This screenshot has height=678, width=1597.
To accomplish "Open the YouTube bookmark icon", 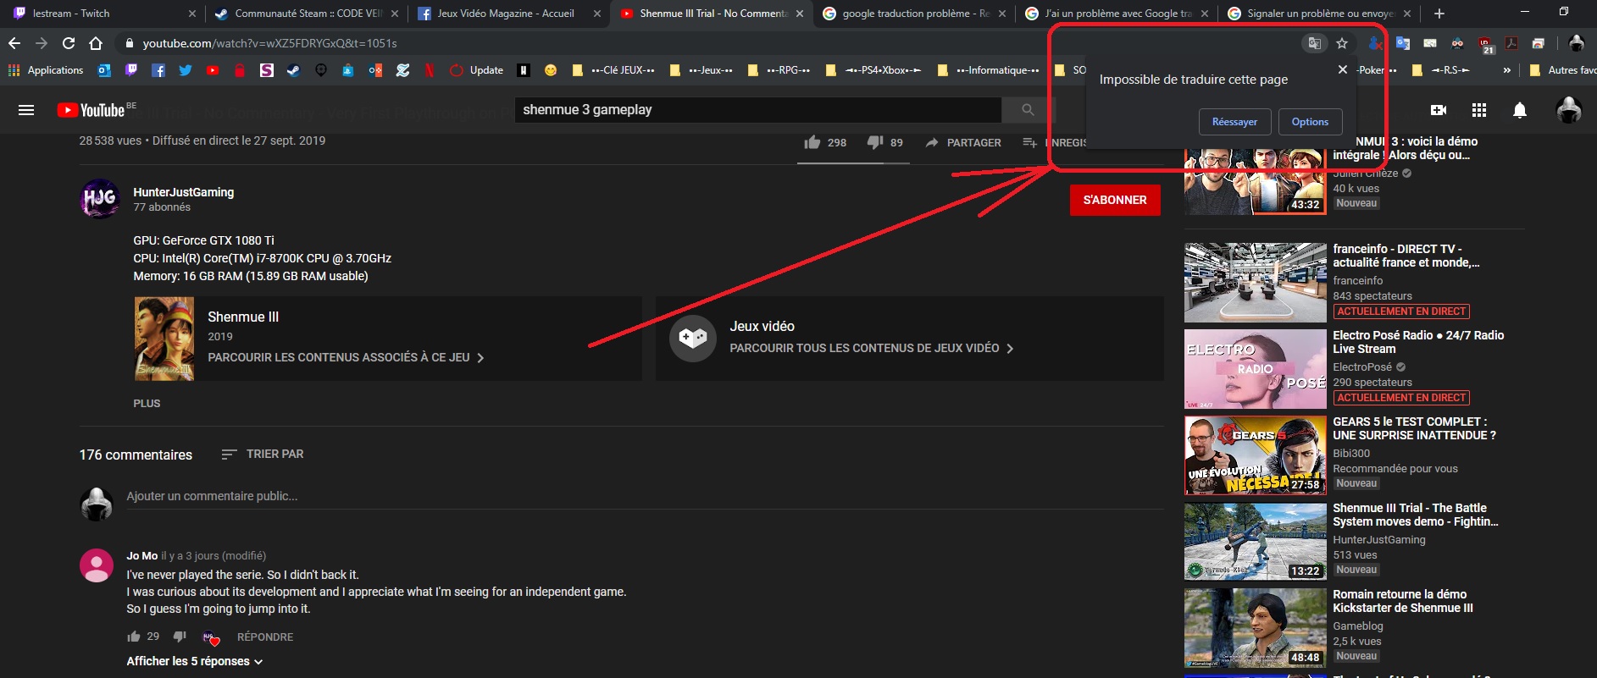I will pyautogui.click(x=213, y=70).
